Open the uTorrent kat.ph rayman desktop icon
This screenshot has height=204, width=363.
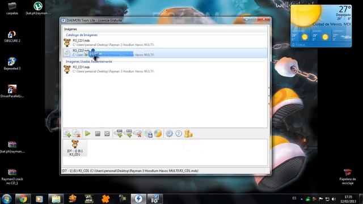[38, 8]
